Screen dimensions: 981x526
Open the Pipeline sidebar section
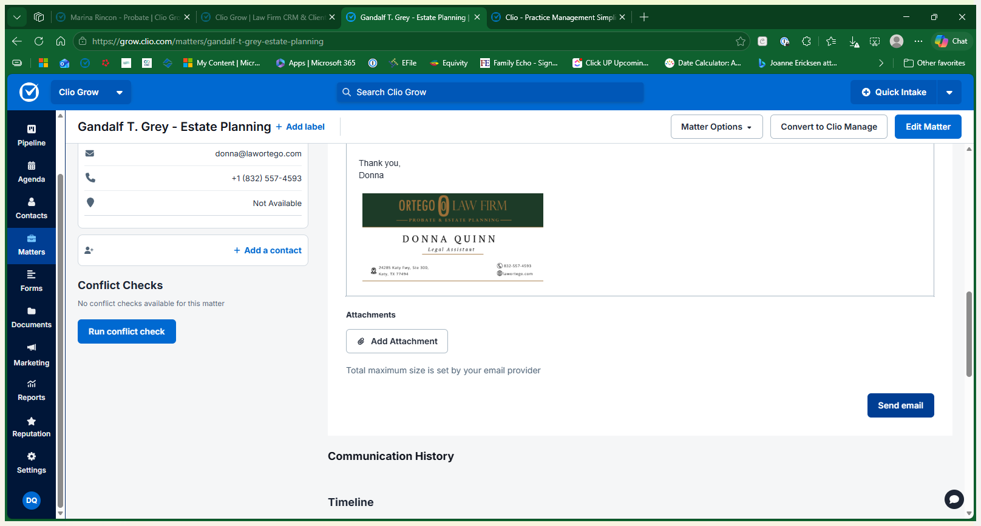pyautogui.click(x=32, y=136)
